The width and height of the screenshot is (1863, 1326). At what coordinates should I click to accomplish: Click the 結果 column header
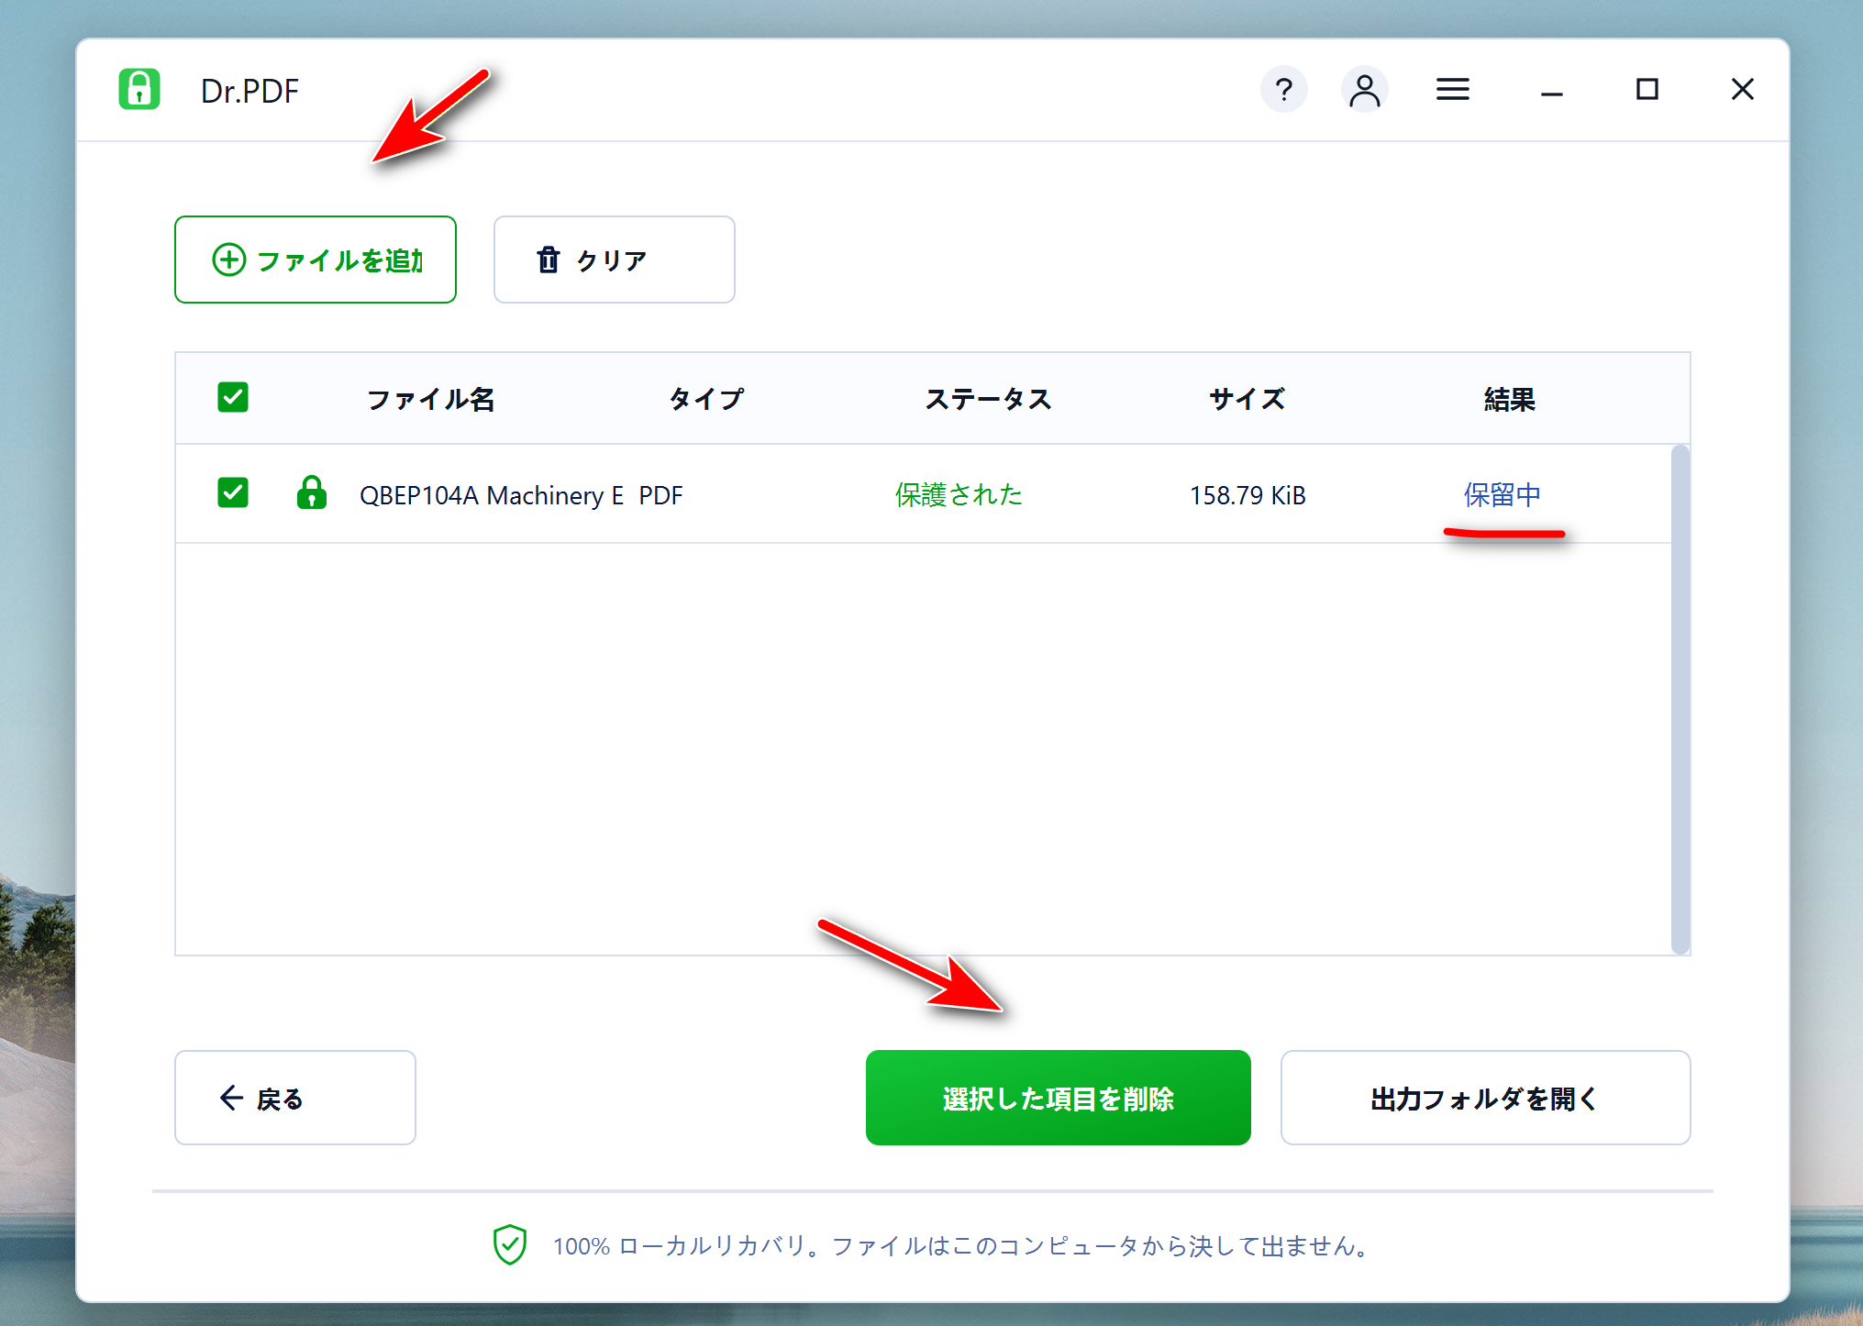click(x=1509, y=399)
